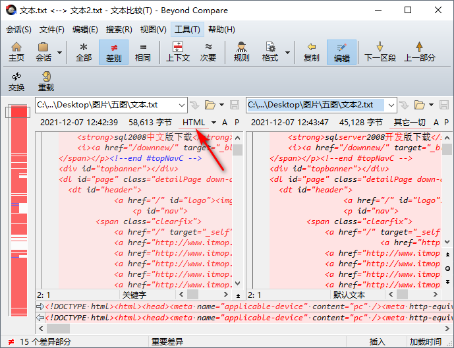Open the 会话(S) menu
Viewport: 454px width, 348px height.
[18, 30]
